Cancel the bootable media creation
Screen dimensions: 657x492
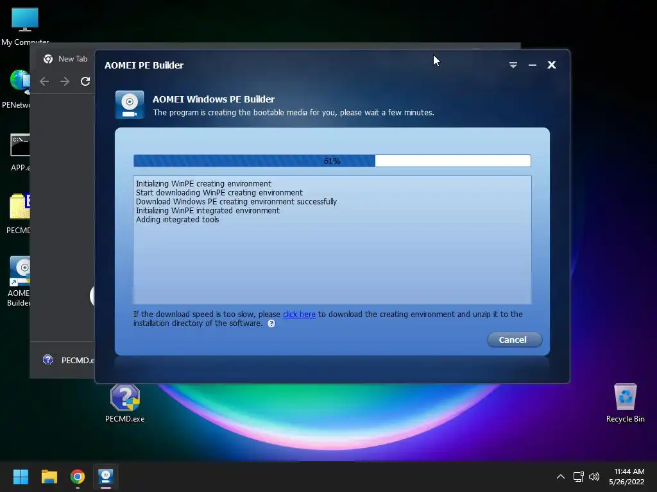[x=514, y=340]
